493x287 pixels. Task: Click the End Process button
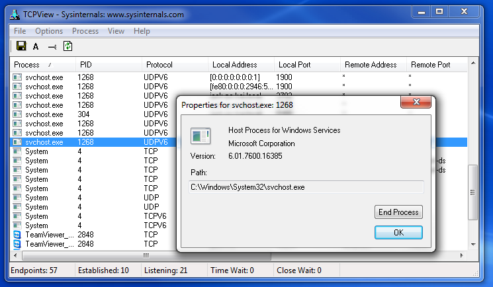pyautogui.click(x=398, y=212)
